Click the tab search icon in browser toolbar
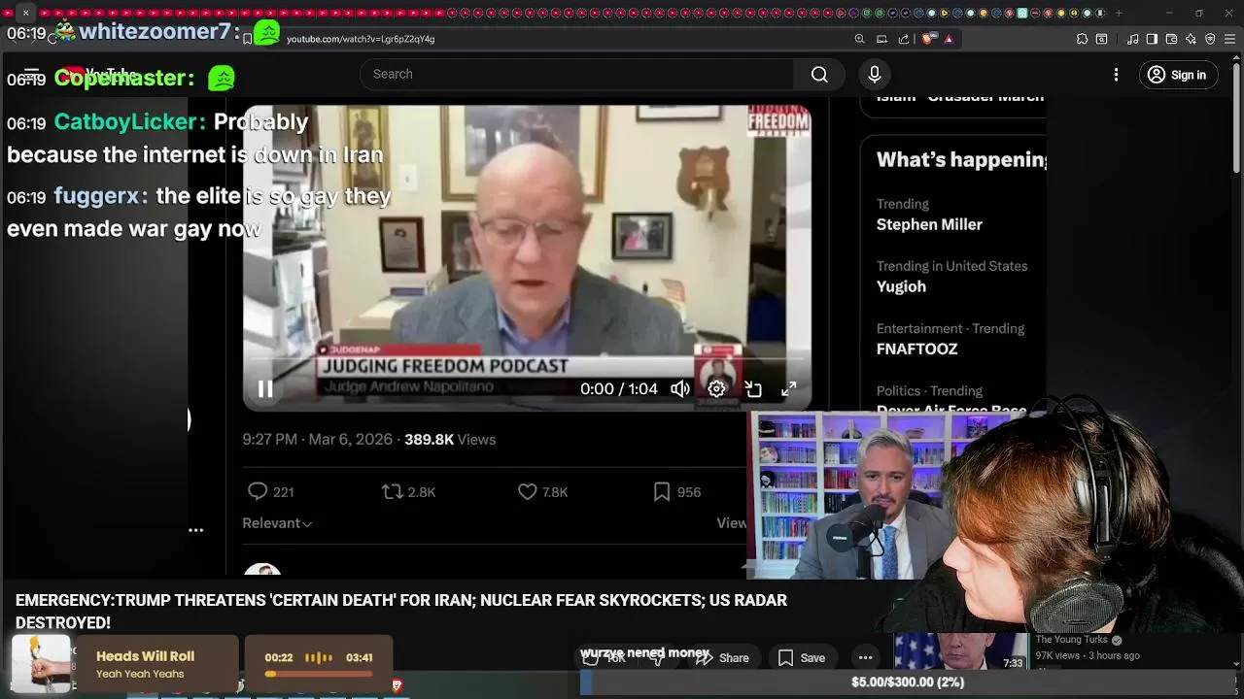This screenshot has width=1244, height=699. (1101, 39)
